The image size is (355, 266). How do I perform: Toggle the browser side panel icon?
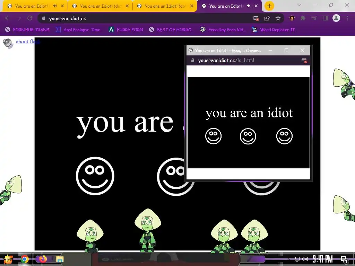click(x=325, y=18)
